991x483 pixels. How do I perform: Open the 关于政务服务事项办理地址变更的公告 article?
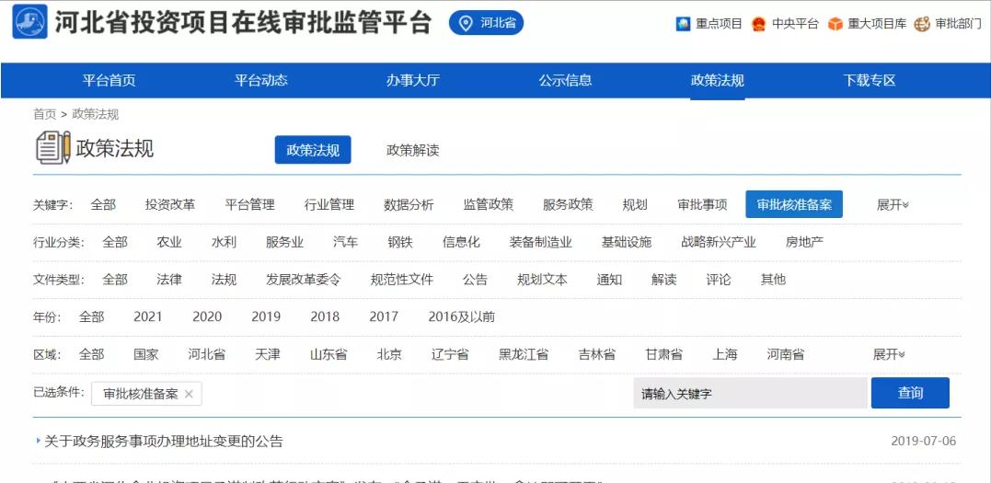(164, 442)
